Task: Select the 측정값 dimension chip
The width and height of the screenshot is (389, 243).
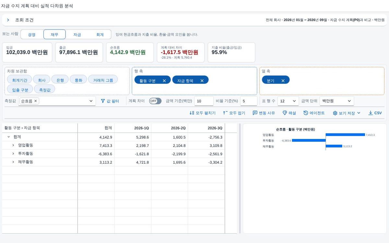Action: pyautogui.click(x=45, y=89)
